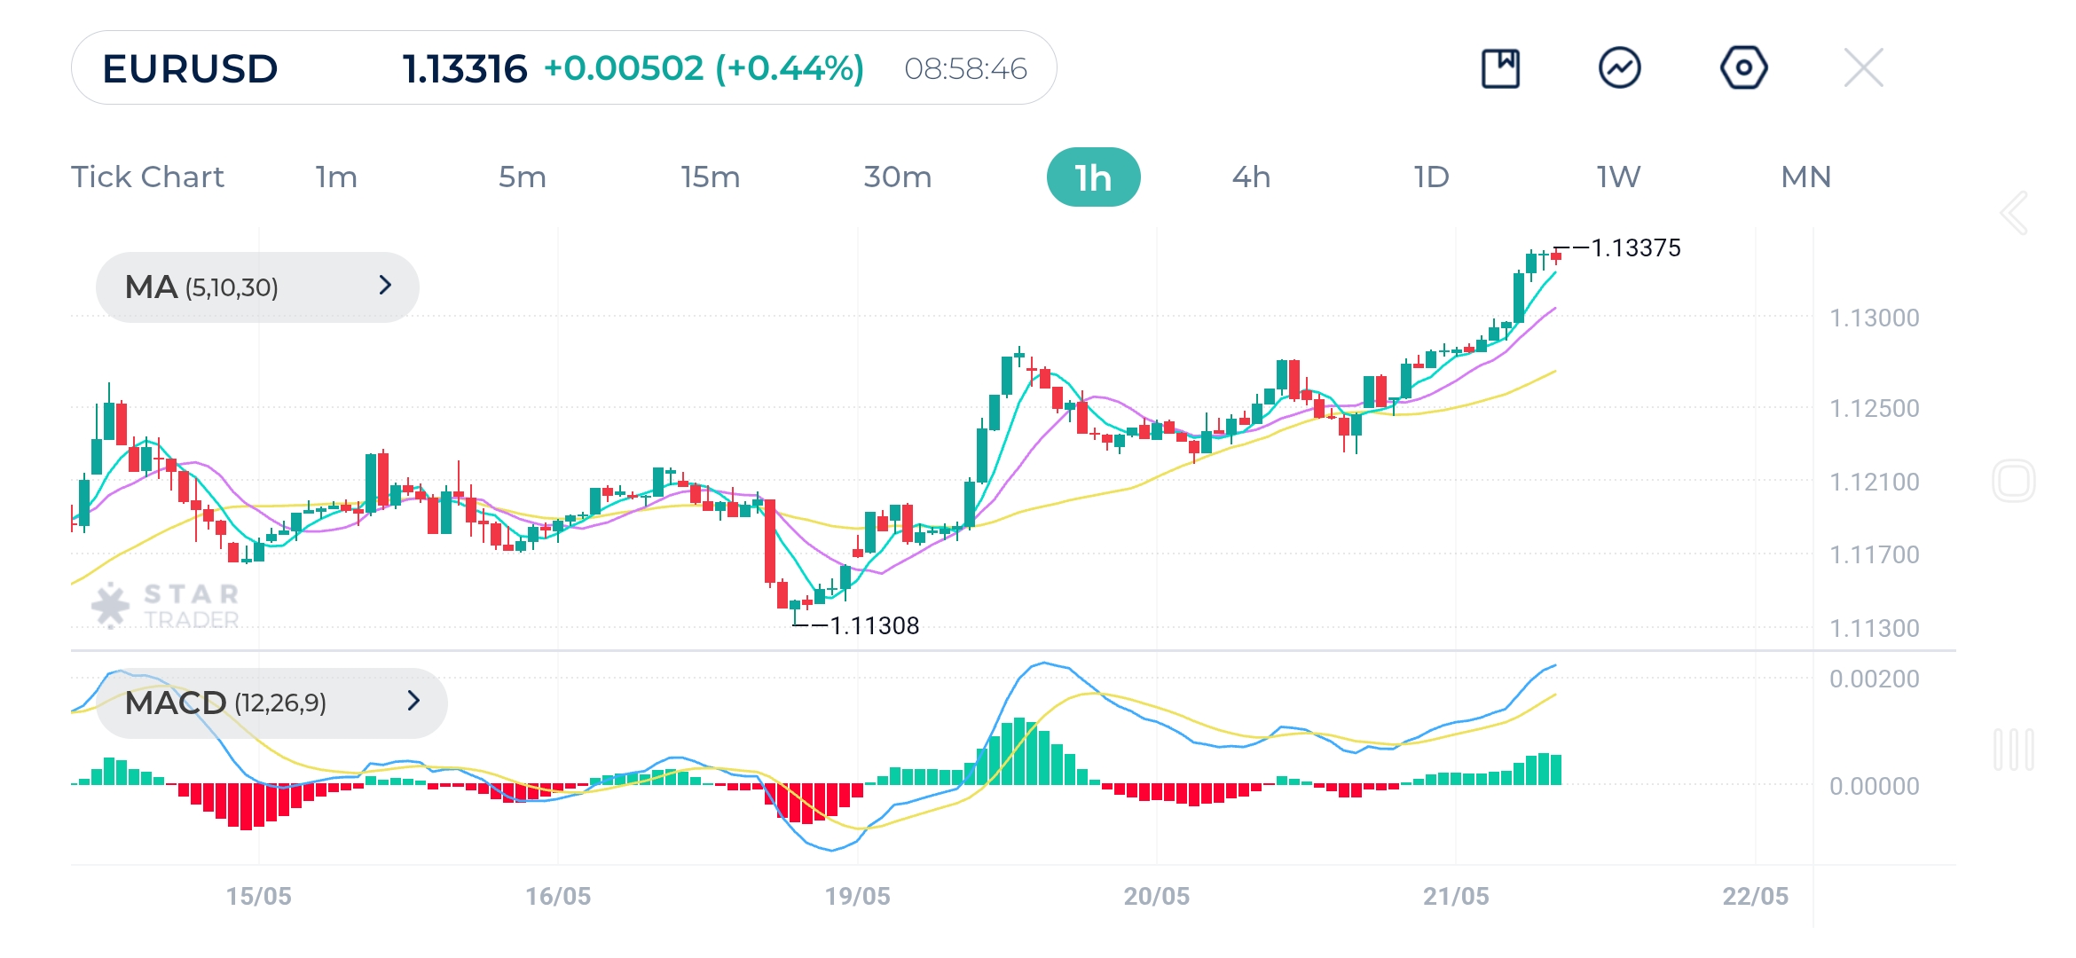The height and width of the screenshot is (958, 2076).
Task: Select the MN monthly timeframe
Action: (1805, 177)
